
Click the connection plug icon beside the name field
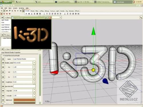point(3,59)
